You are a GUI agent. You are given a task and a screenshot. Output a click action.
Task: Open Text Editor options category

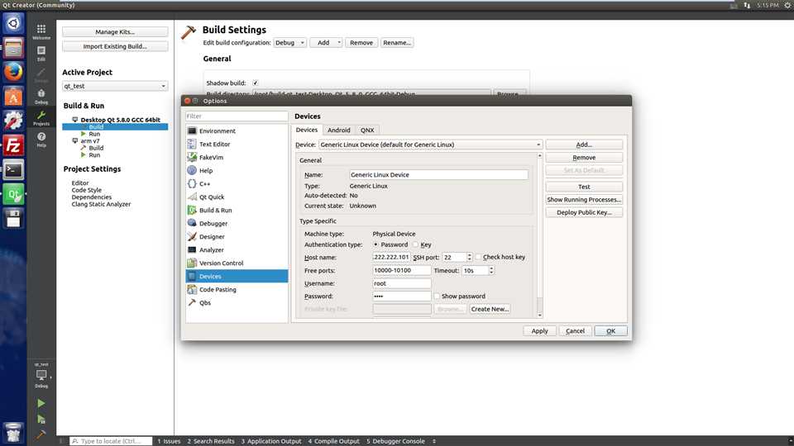point(237,144)
